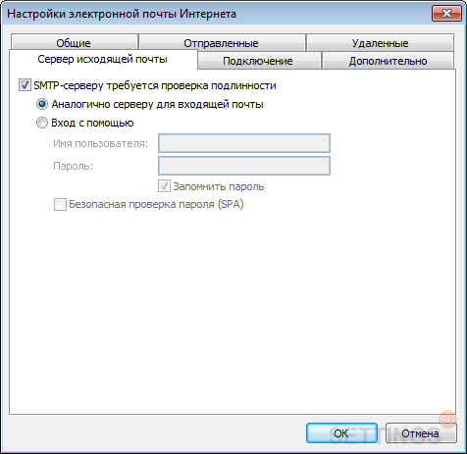Toggle the Запомнить пароль checkbox
The width and height of the screenshot is (467, 454).
pyautogui.click(x=164, y=186)
